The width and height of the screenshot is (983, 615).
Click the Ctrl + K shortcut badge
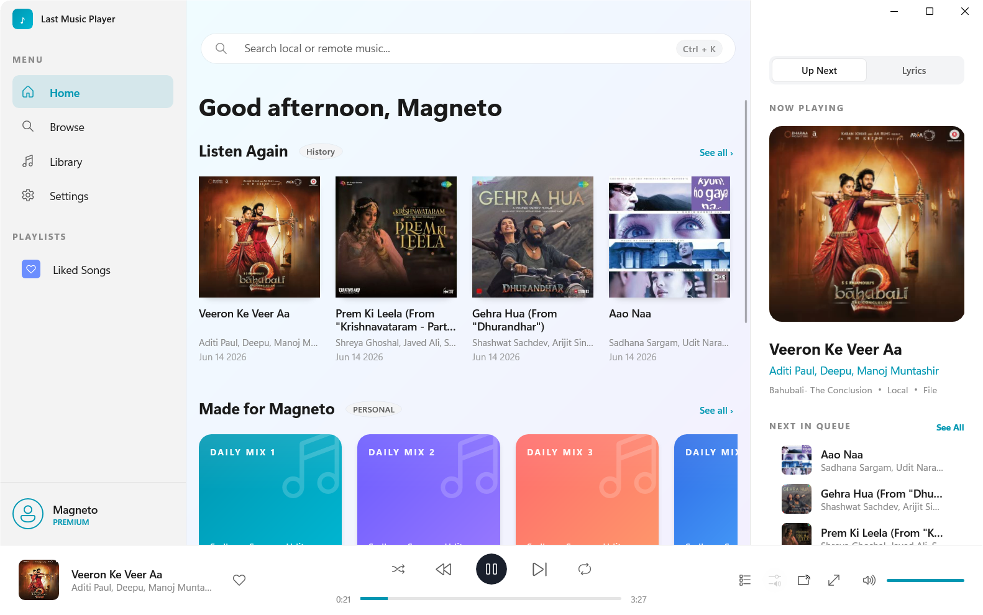[x=699, y=49]
